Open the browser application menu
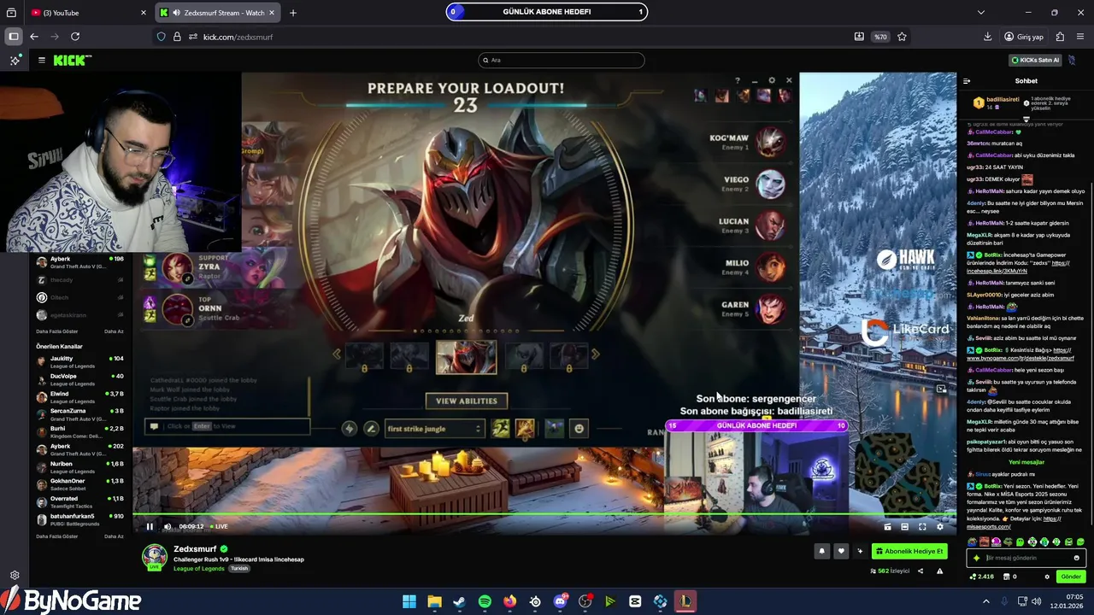 click(x=1080, y=37)
